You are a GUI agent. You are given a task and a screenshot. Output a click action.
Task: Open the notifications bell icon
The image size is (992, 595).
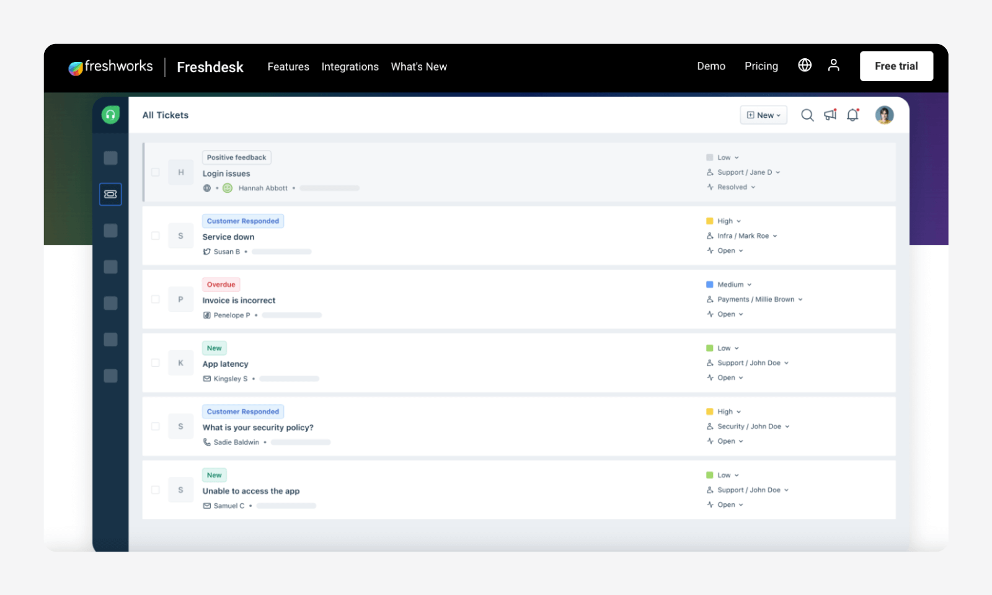853,115
